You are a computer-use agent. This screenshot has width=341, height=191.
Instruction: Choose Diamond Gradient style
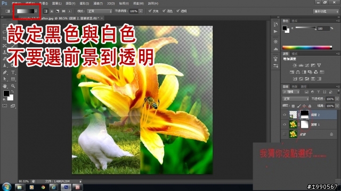point(70,11)
